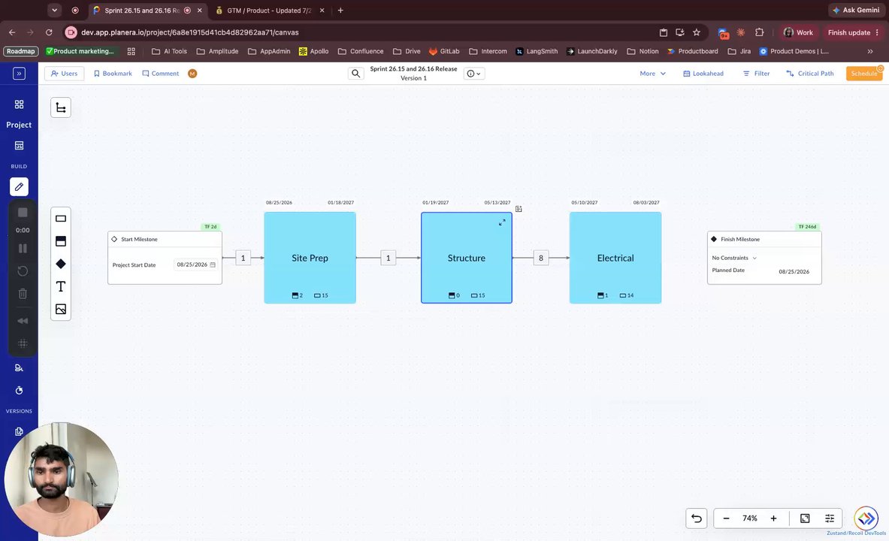Select the rectangle activity shape tool
Image resolution: width=889 pixels, height=541 pixels.
tap(61, 219)
